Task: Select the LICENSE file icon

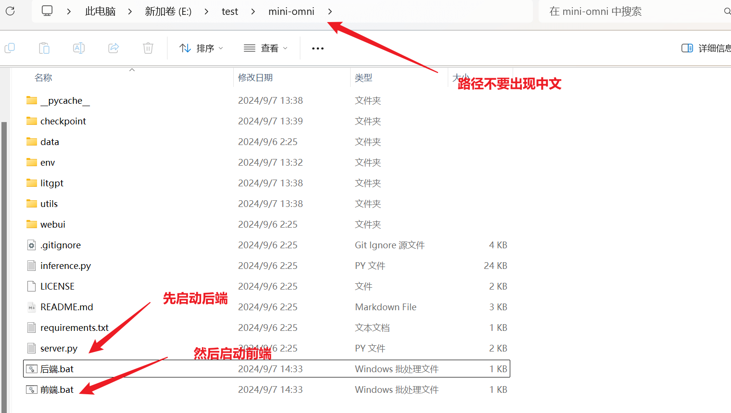Action: pyautogui.click(x=32, y=286)
